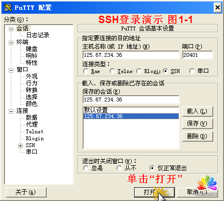Image resolution: width=224 pixels, height=201 pixels.
Task: Select SSH item in category tree
Action: pos(30,145)
